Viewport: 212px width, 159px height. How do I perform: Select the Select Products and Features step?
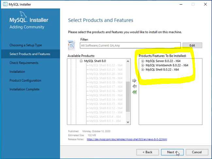pos(30,54)
